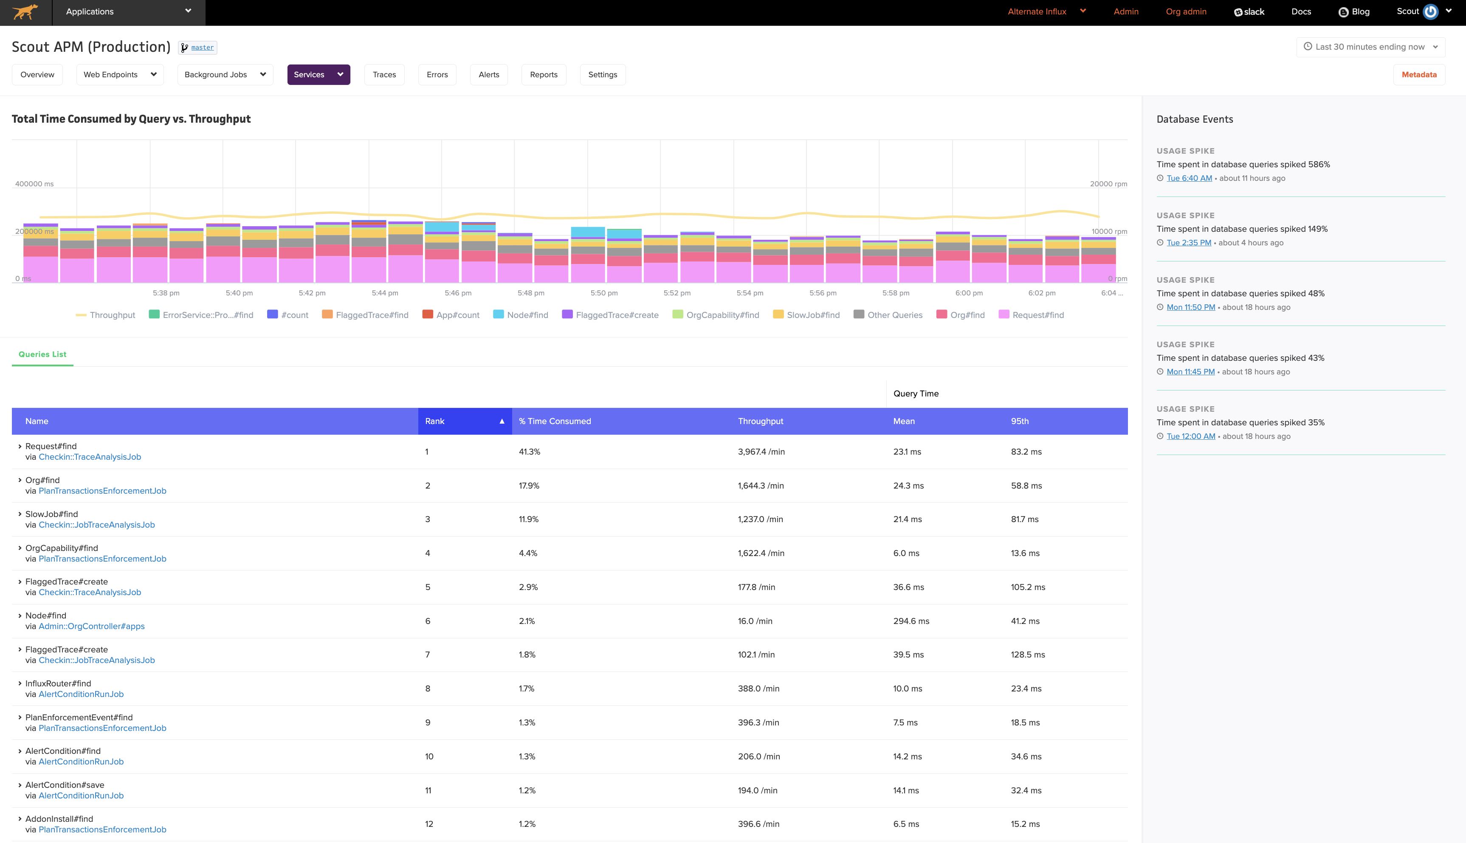The width and height of the screenshot is (1466, 843).
Task: Expand the AlertCondition#save row
Action: coord(20,785)
